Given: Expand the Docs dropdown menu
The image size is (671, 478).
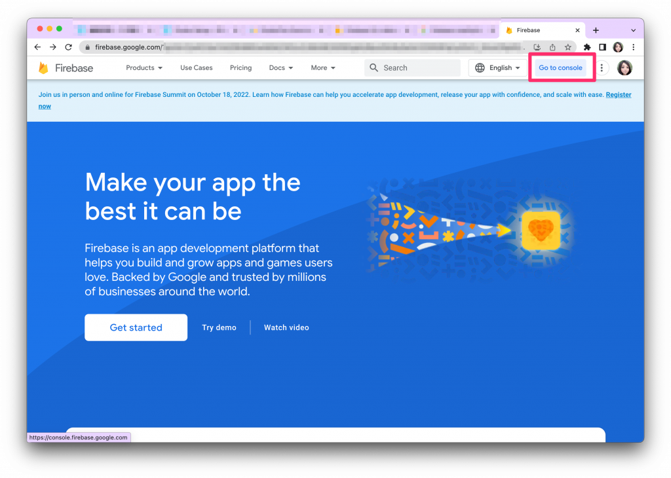Looking at the screenshot, I should 280,67.
